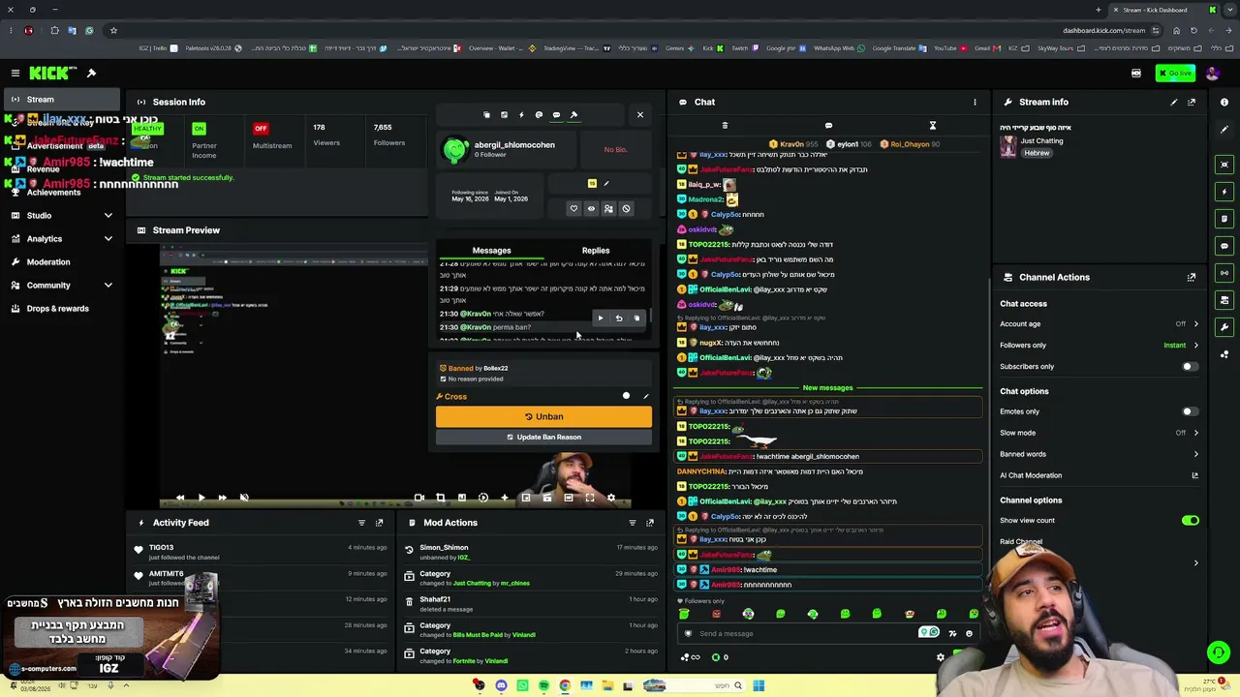Open the Chat panel three-dot menu
The width and height of the screenshot is (1240, 697).
pyautogui.click(x=975, y=102)
